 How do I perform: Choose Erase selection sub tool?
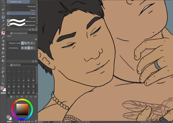click(21, 25)
